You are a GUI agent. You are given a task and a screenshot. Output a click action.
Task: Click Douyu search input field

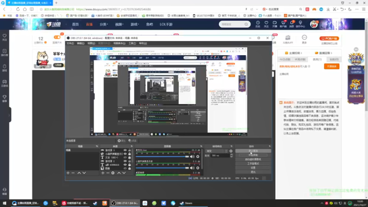[x=232, y=24]
